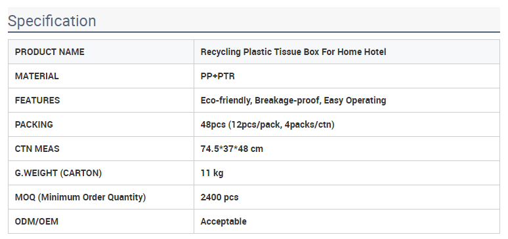
Task: Select the FEATURES row label
Action: pyautogui.click(x=37, y=100)
